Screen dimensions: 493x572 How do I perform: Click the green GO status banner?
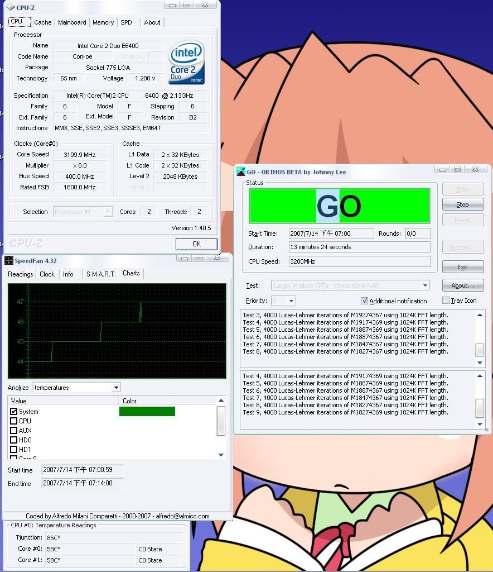pos(339,206)
